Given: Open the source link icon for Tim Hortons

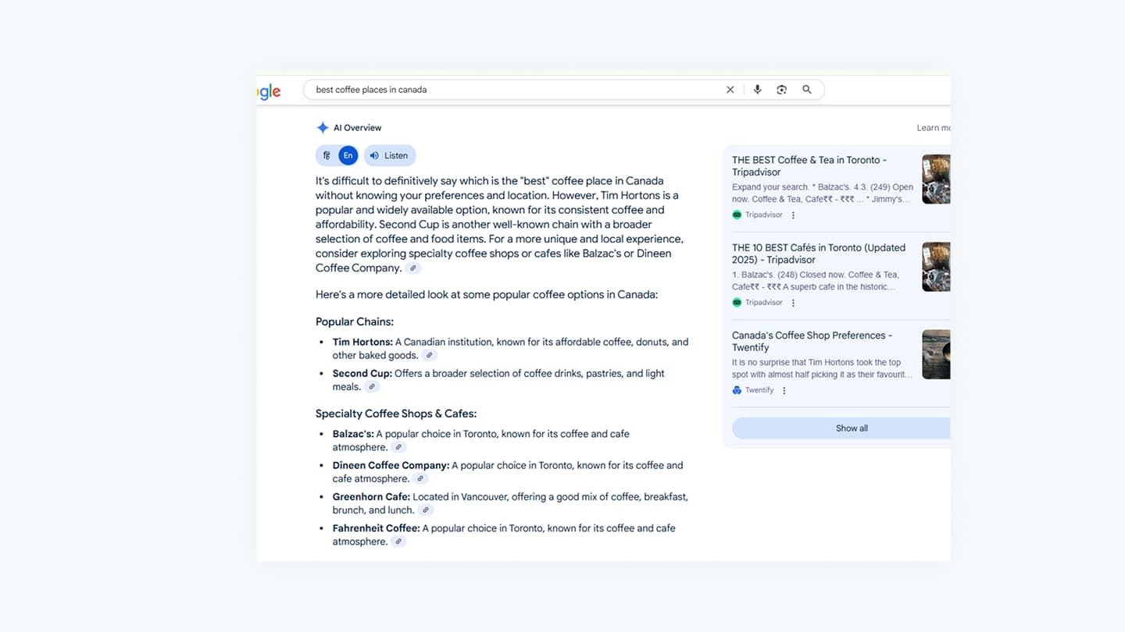Looking at the screenshot, I should (x=429, y=356).
